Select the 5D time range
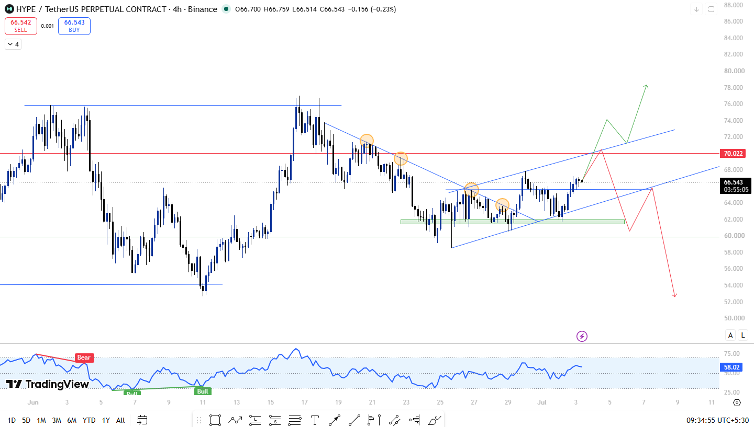Image resolution: width=754 pixels, height=427 pixels. 26,420
